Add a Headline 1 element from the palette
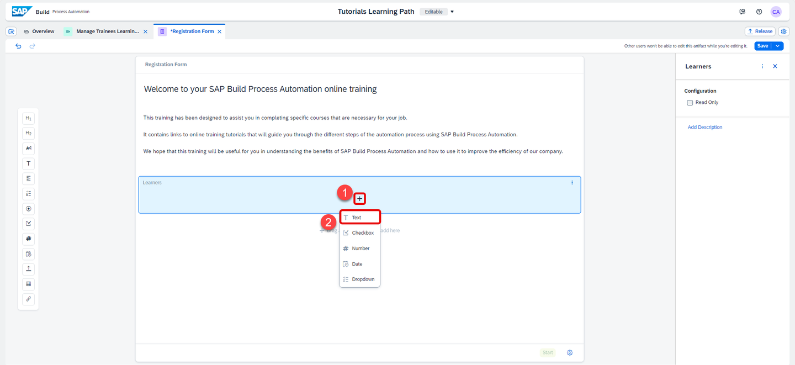 tap(28, 118)
